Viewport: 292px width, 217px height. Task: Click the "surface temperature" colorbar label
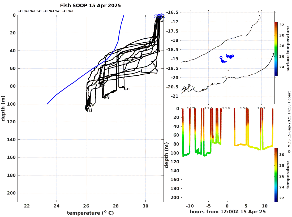coord(288,49)
